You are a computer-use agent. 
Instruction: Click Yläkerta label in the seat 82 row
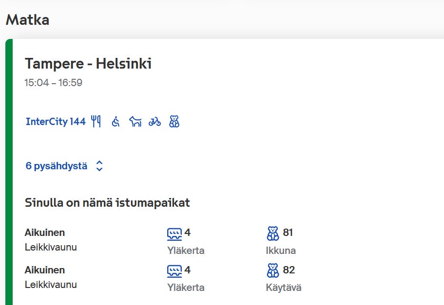click(186, 288)
